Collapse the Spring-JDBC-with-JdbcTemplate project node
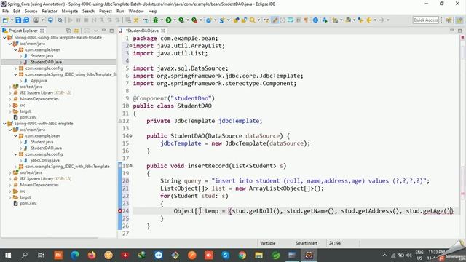 point(4,124)
